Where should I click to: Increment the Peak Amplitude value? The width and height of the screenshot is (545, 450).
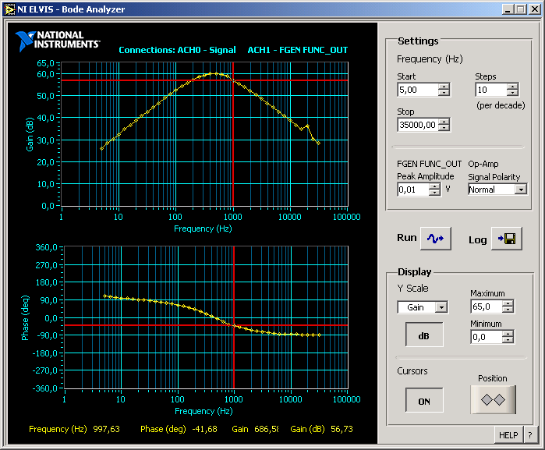[x=434, y=186]
